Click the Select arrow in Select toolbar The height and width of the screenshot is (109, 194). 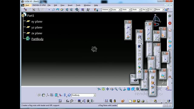coord(163,35)
